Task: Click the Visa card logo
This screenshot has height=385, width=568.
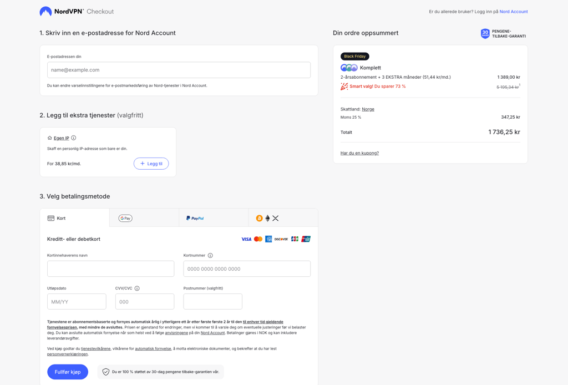Action: (x=246, y=239)
